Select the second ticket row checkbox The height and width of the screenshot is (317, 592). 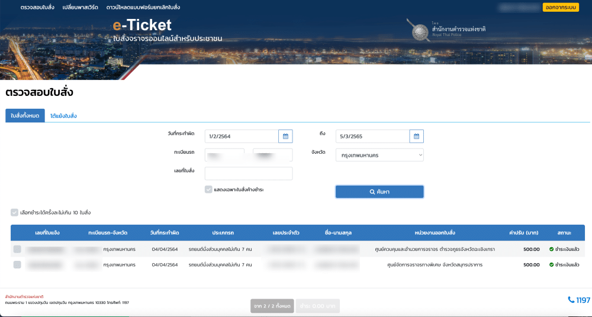(17, 264)
